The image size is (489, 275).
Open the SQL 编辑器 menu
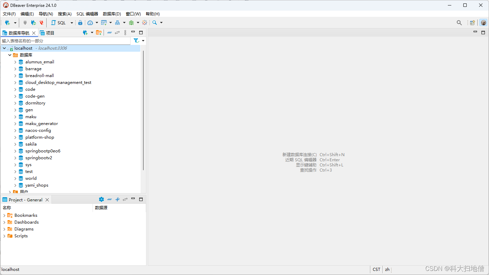pyautogui.click(x=87, y=14)
